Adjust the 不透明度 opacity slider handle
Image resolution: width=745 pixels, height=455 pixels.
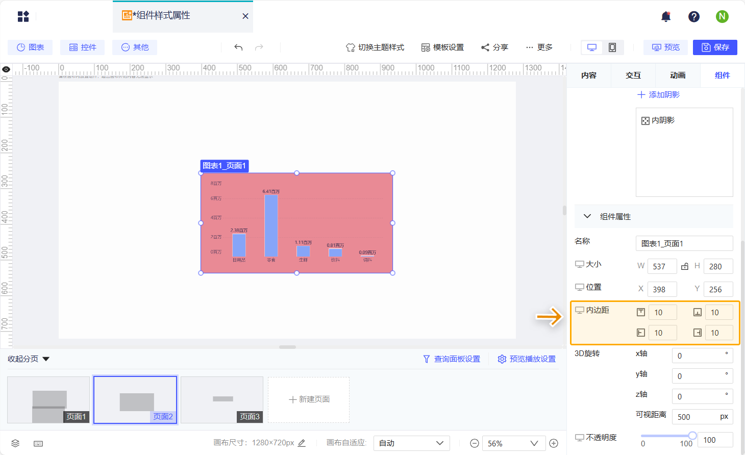(x=692, y=436)
